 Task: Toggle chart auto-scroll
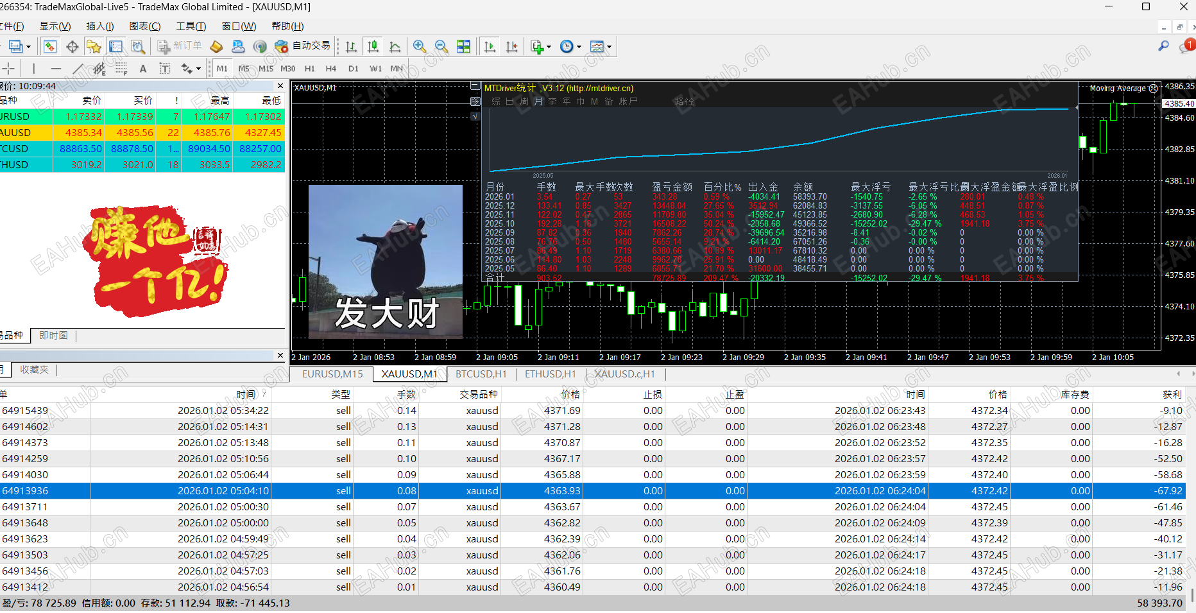point(490,46)
